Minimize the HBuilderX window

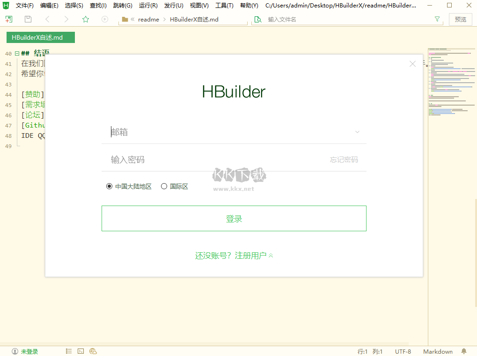[430, 6]
